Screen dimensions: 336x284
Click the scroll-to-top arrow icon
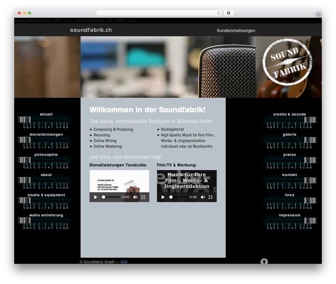coord(264,261)
